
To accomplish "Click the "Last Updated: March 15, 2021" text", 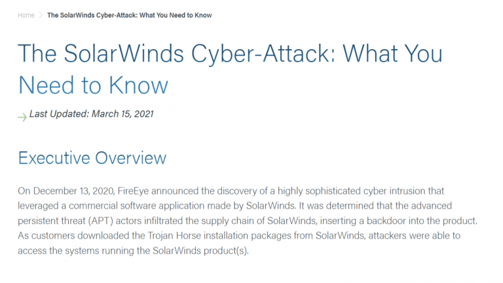I will point(92,114).
